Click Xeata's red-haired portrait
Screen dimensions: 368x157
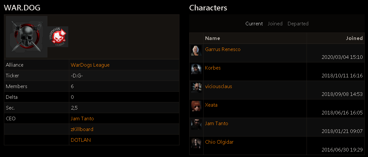click(196, 106)
